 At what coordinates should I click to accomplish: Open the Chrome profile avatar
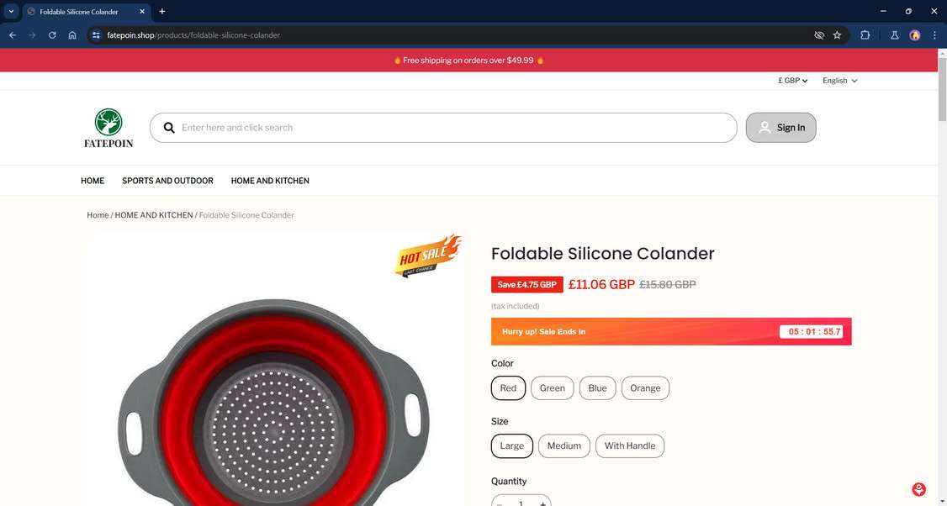(x=915, y=35)
